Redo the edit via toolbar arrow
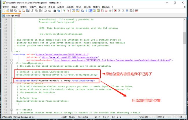Screen dimensions: 188x120 coord(49,11)
